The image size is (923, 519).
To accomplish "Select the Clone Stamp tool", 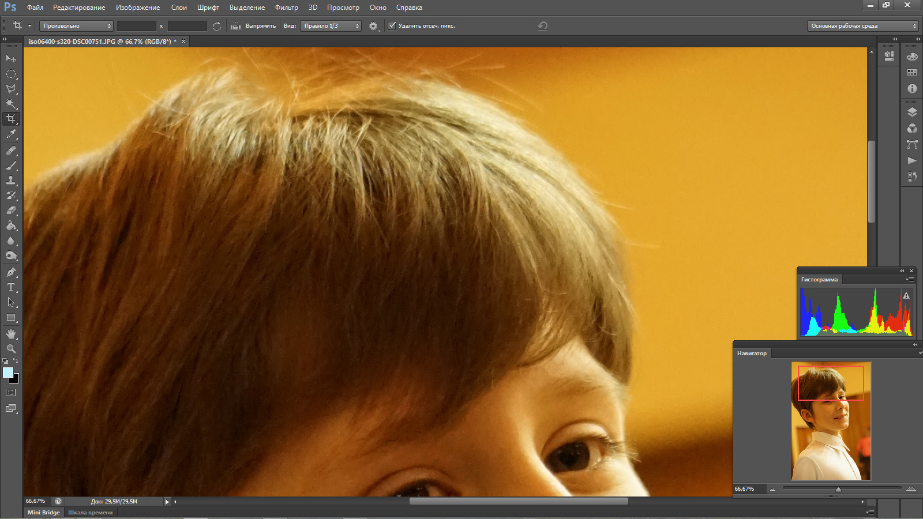I will [11, 180].
